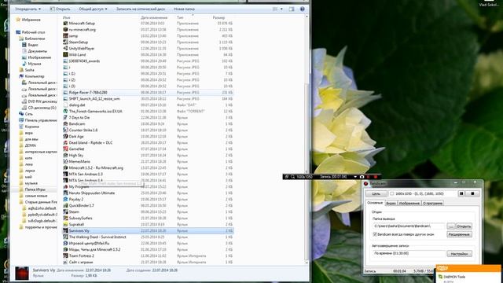Select the Dark Age shortcut icon
The width and height of the screenshot is (503, 283).
coord(65,136)
